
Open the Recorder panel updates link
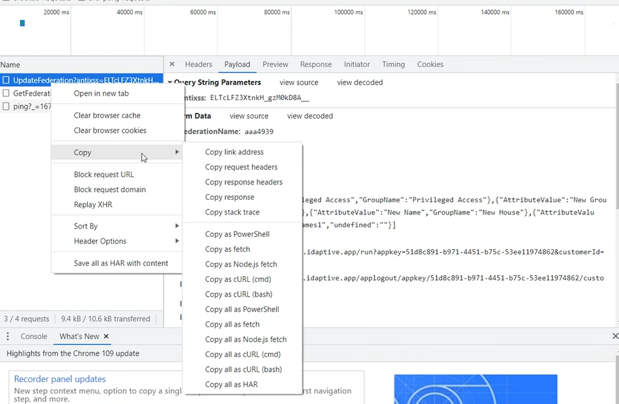pyautogui.click(x=60, y=379)
